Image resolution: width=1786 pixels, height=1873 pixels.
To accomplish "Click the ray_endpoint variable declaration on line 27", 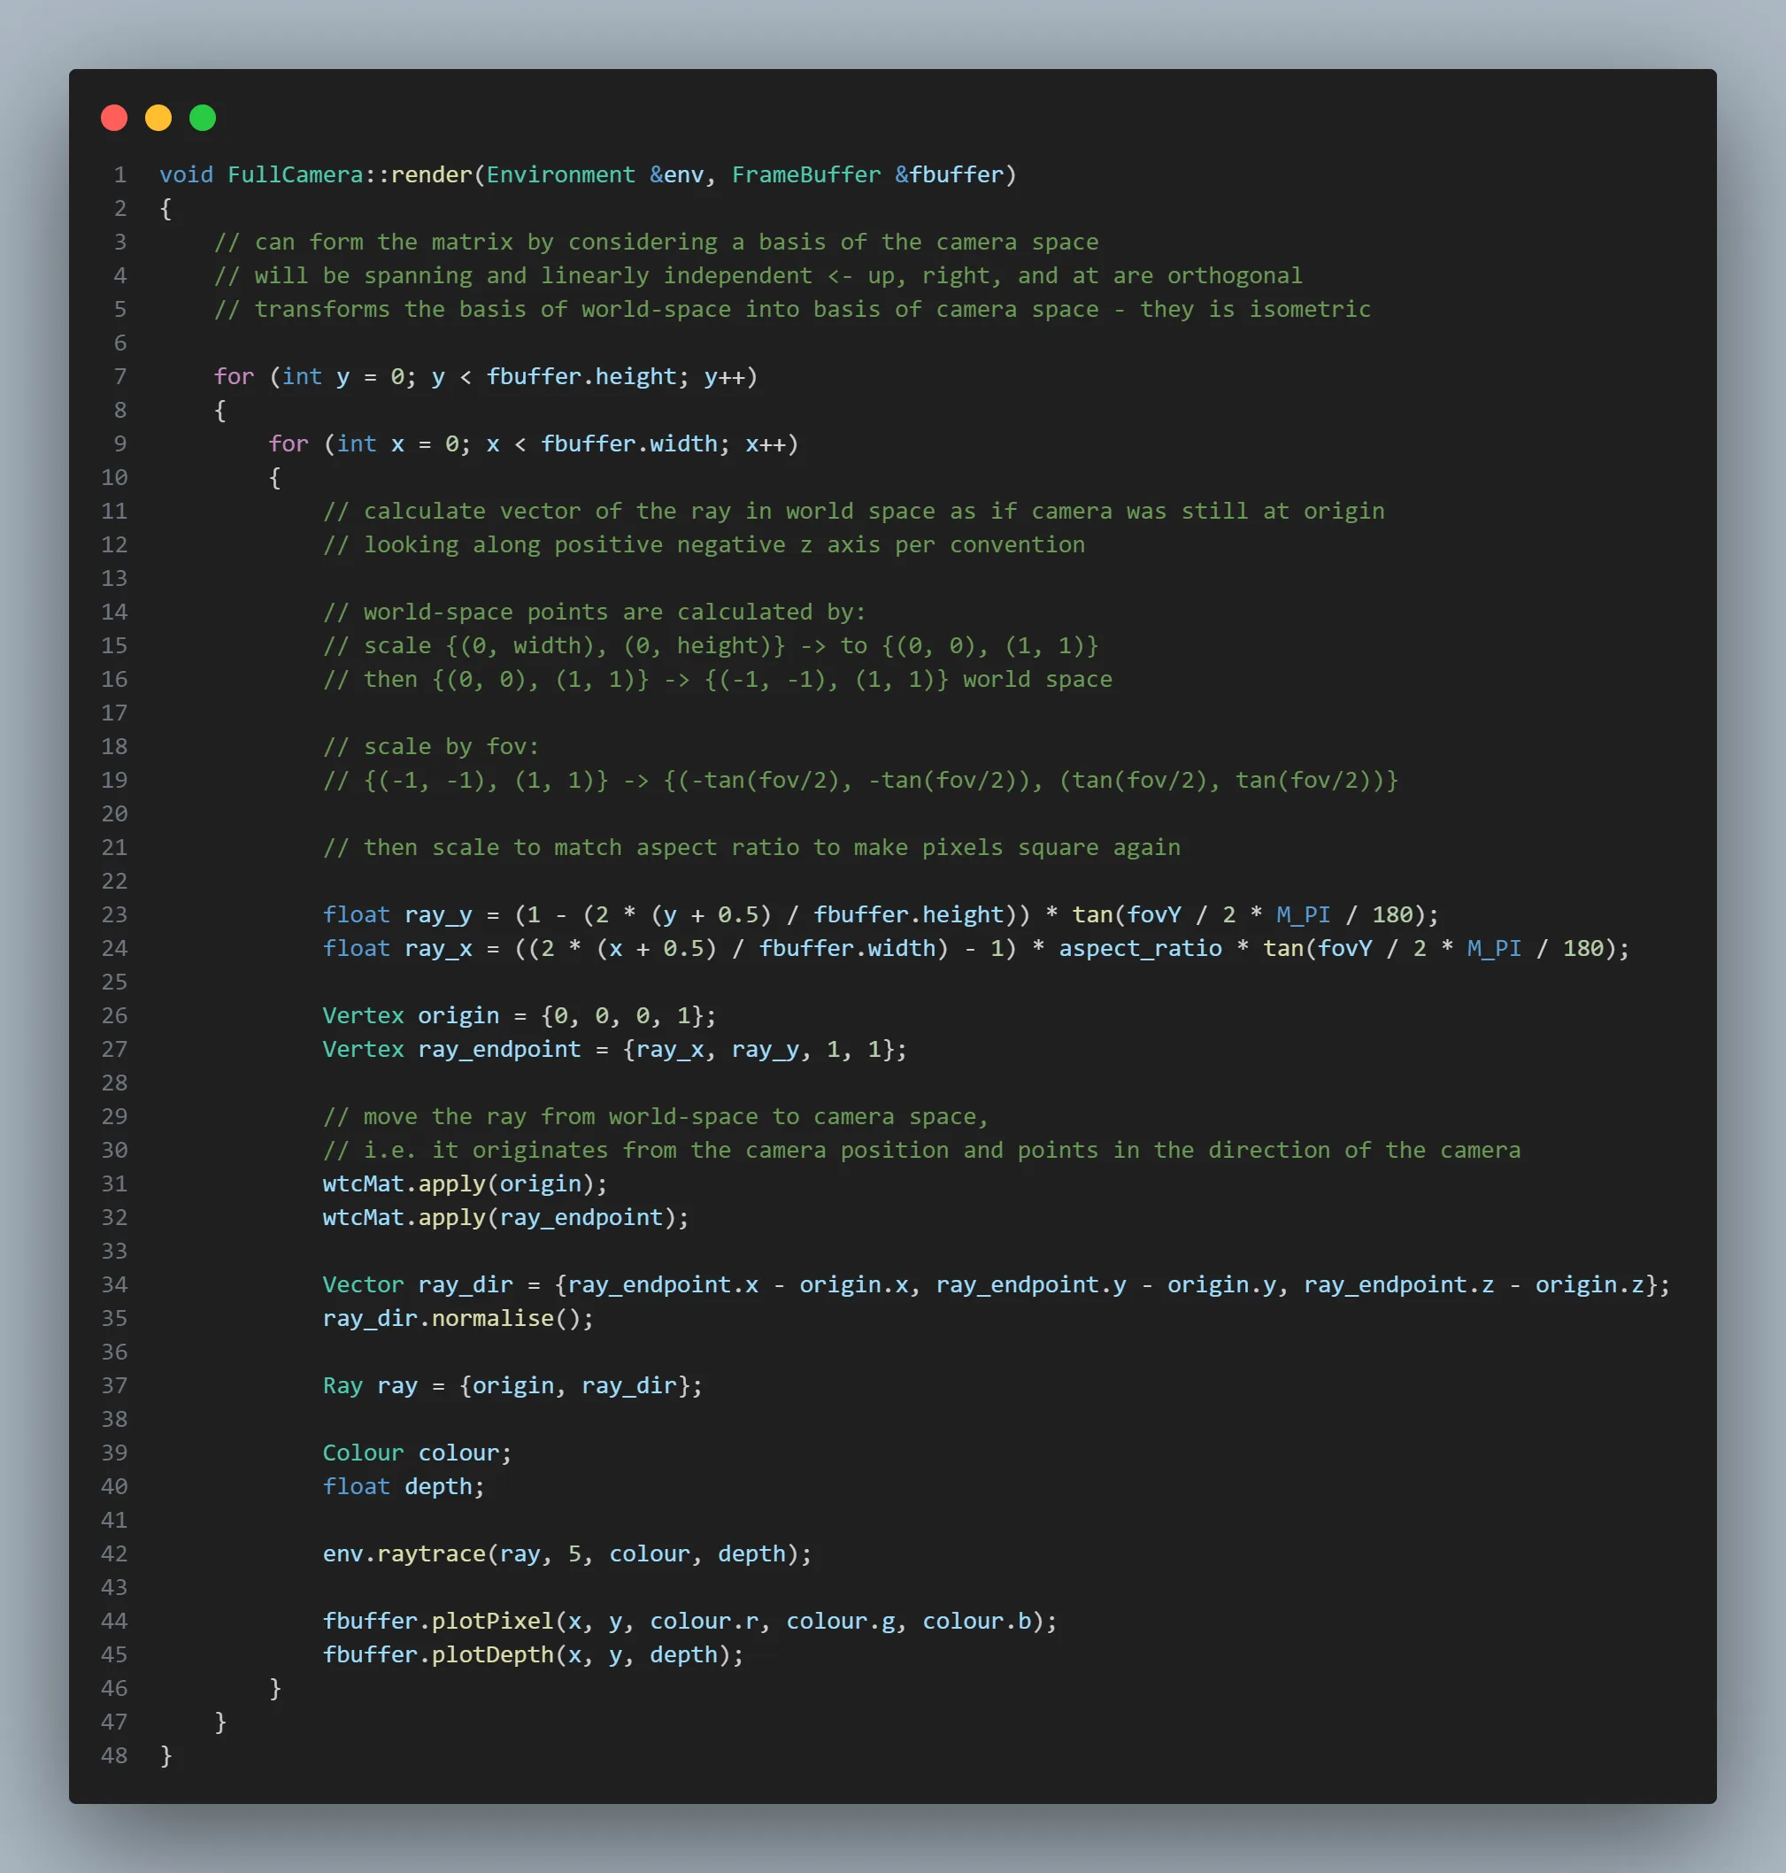I will [500, 1049].
